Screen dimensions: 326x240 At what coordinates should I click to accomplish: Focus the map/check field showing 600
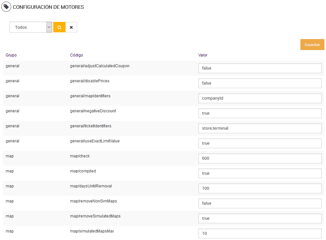click(260, 158)
